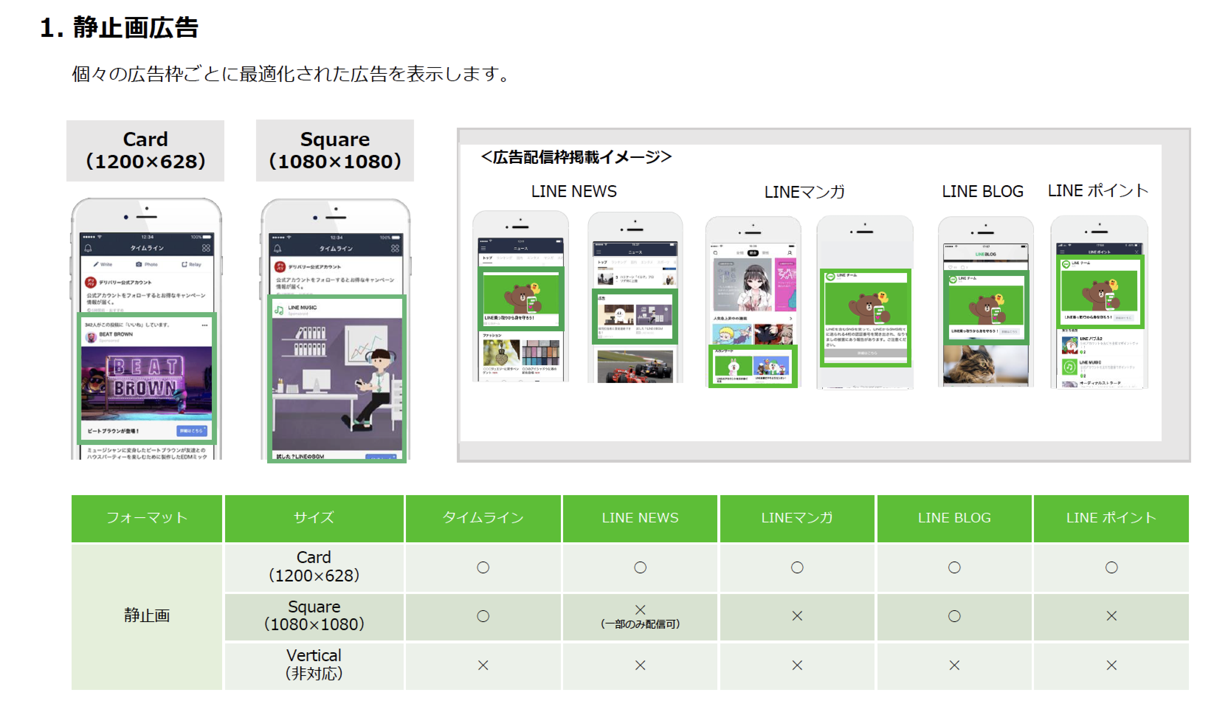Click the 'Square (1080×1080)' size cell in the table
This screenshot has width=1214, height=715.
[x=314, y=617]
